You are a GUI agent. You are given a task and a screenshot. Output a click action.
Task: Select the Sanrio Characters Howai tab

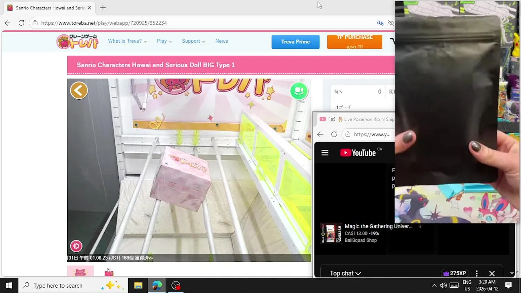[x=49, y=8]
